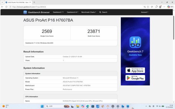This screenshot has height=109, width=175.
Task: Click the Performance power plan value
Action: point(67,89)
